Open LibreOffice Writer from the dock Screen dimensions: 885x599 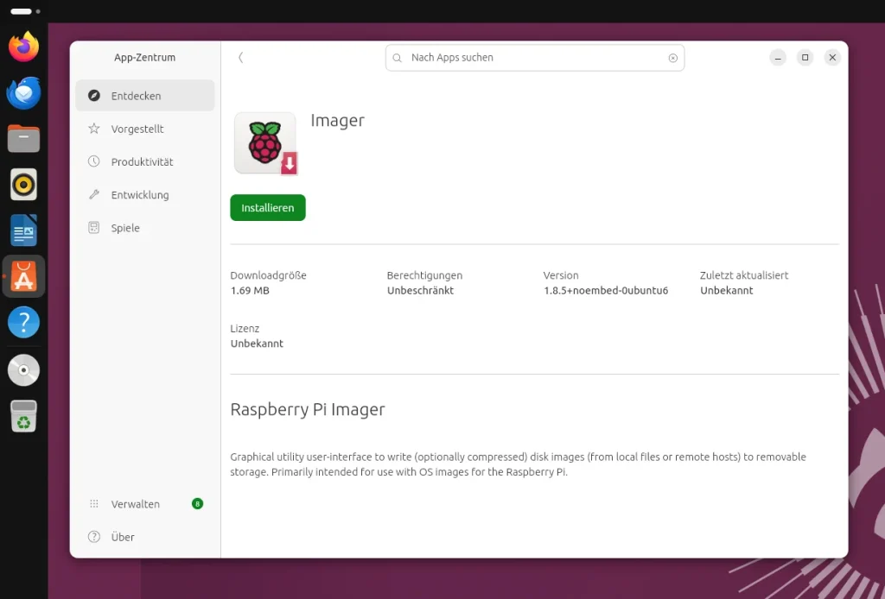(23, 230)
